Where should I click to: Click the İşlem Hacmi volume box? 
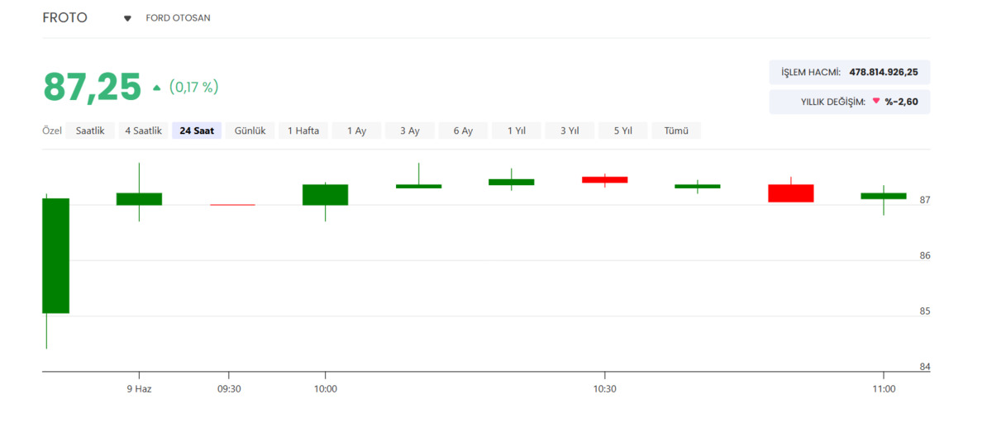(849, 72)
